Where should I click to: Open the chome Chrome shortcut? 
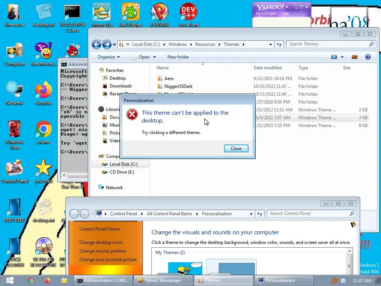43,133
